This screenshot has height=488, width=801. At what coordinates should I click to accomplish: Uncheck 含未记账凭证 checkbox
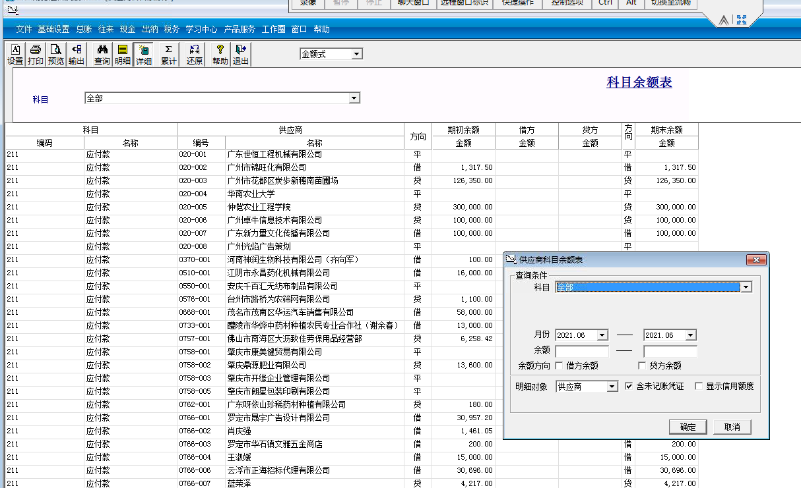click(x=629, y=387)
